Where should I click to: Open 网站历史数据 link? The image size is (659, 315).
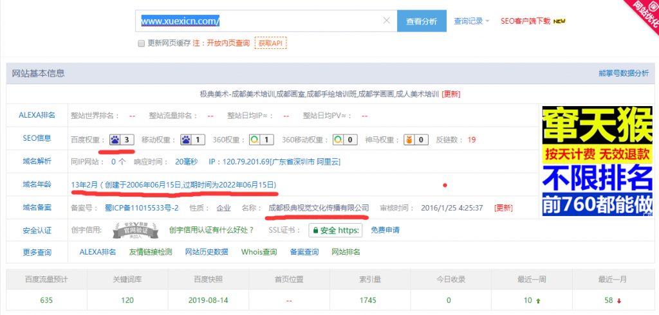click(207, 252)
